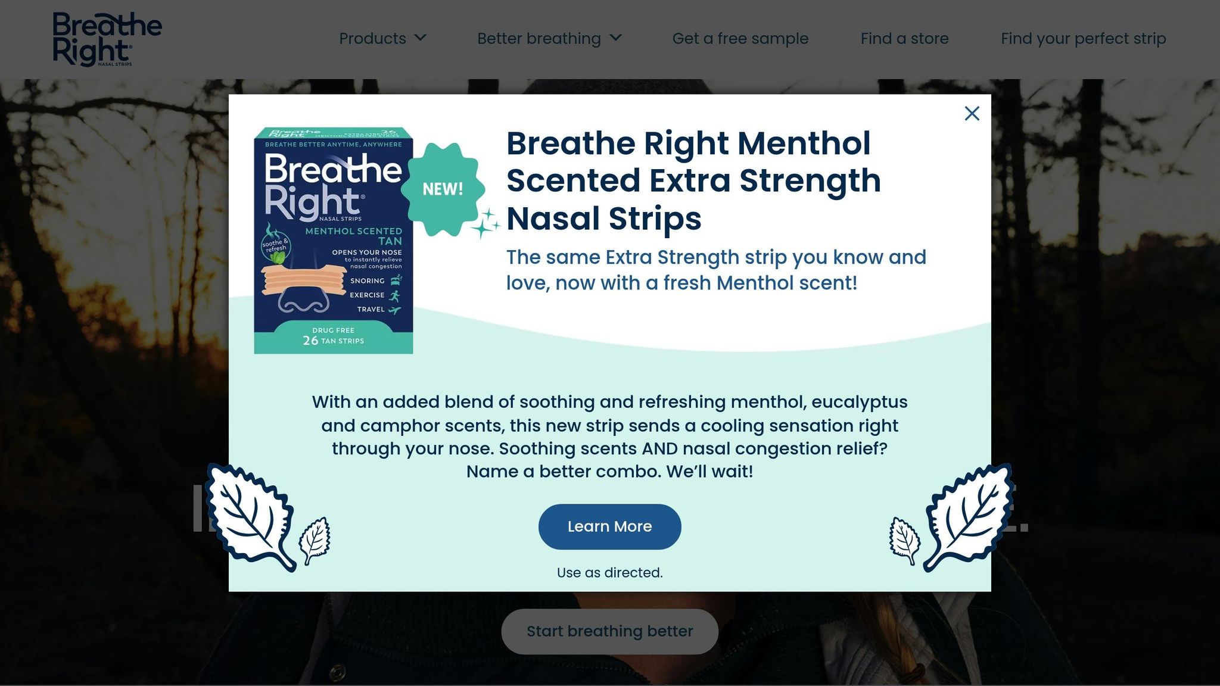This screenshot has height=686, width=1220.
Task: Click Start breathing better button
Action: tap(609, 631)
